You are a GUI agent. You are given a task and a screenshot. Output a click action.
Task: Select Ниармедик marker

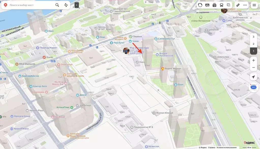(x=47, y=92)
